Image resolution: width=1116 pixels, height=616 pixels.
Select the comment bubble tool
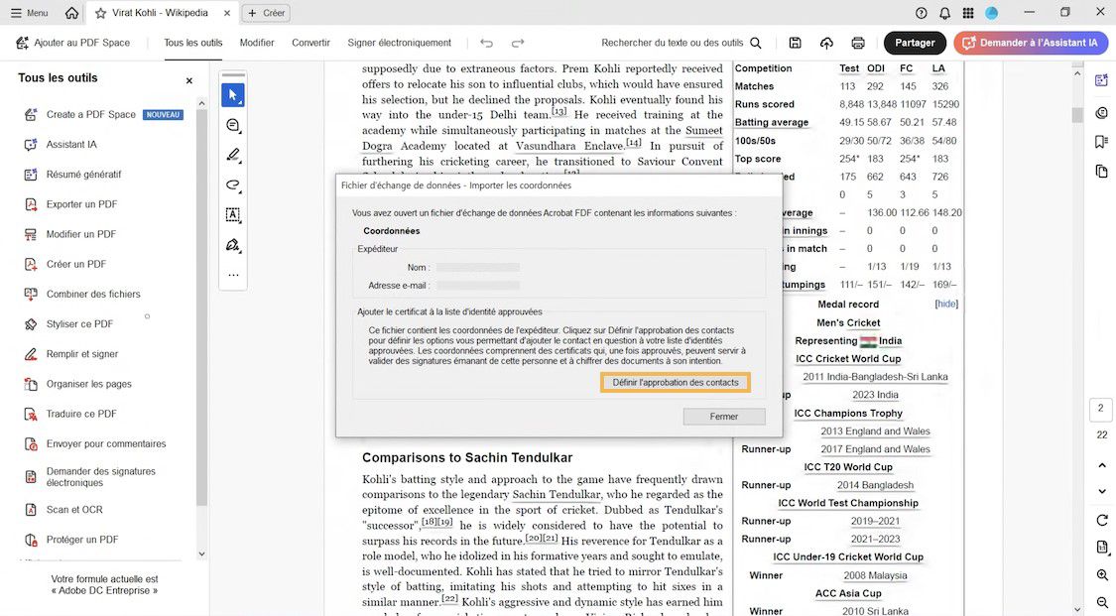click(233, 125)
